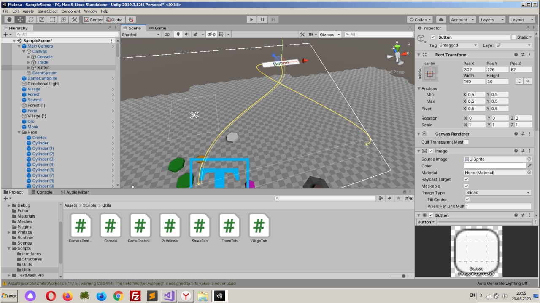Image resolution: width=540 pixels, height=303 pixels.
Task: Toggle Raycast Target checkbox
Action: tap(467, 179)
